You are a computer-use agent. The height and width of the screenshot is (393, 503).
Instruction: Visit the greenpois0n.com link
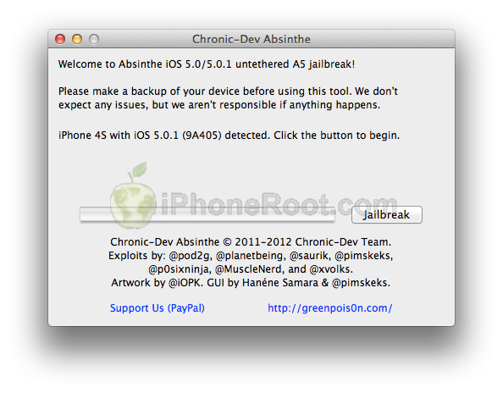click(329, 308)
